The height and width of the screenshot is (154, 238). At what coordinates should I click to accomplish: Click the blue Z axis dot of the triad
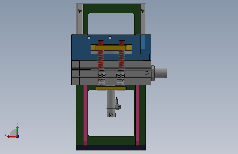tap(18, 137)
